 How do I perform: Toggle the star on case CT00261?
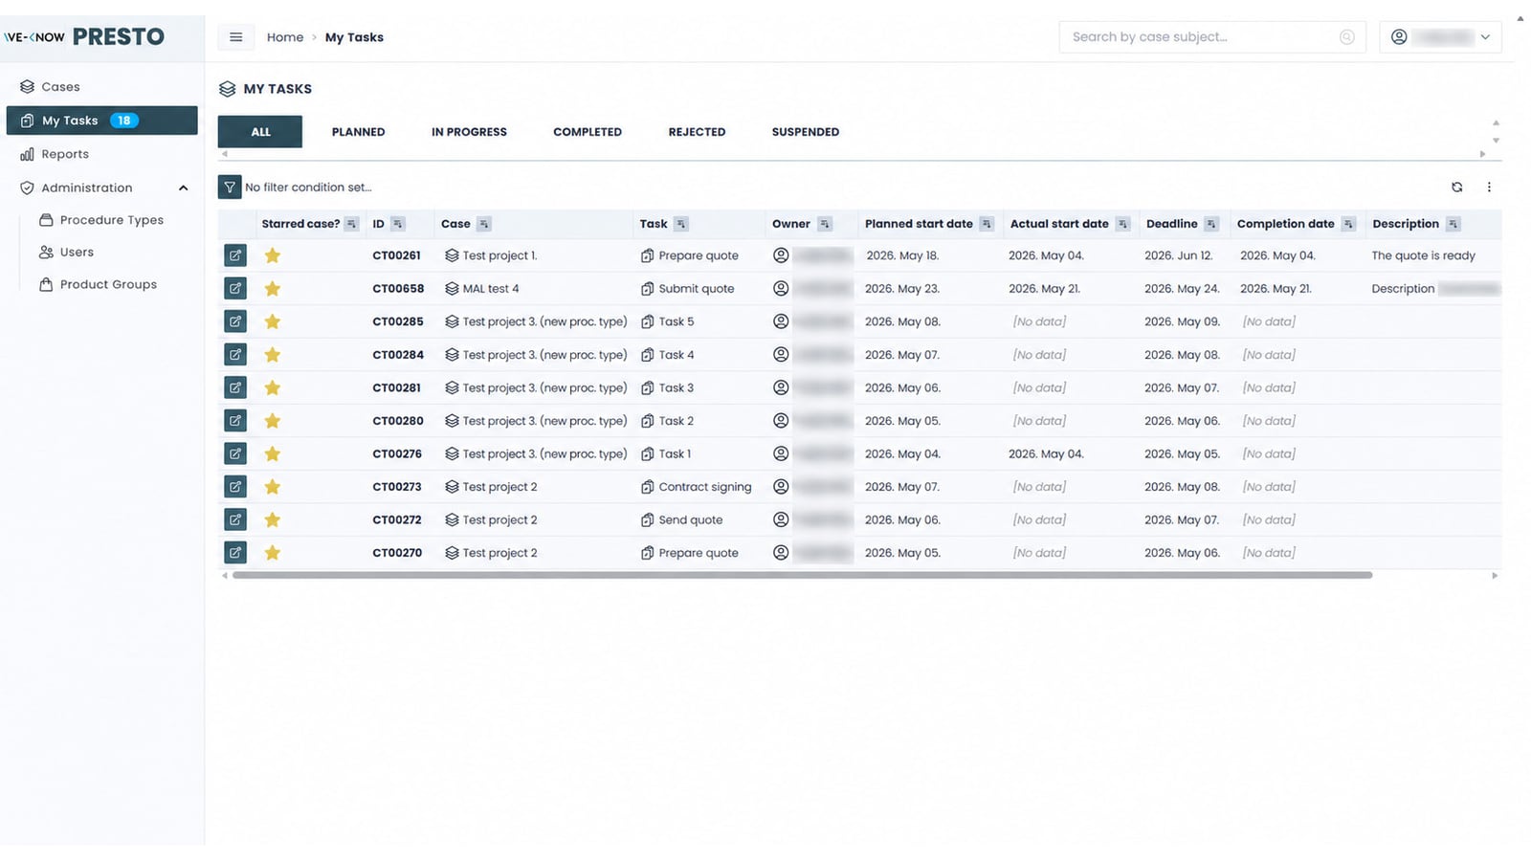click(273, 255)
